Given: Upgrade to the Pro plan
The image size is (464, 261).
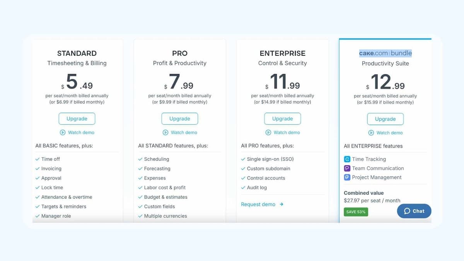Looking at the screenshot, I should point(180,119).
